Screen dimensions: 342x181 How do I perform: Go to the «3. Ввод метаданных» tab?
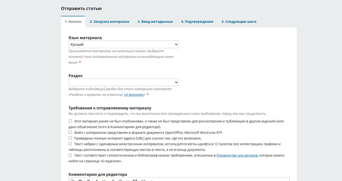pos(155,21)
